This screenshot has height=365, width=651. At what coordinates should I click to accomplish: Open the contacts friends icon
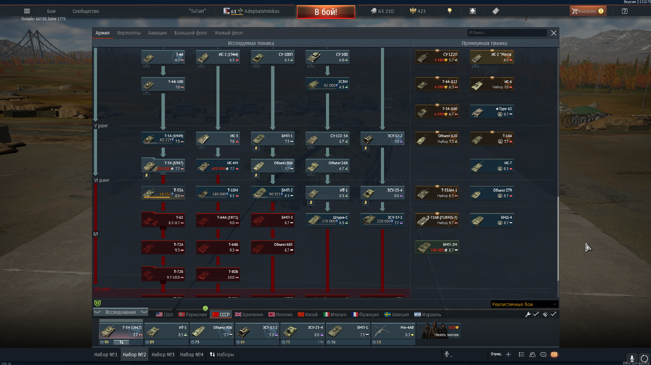click(x=532, y=354)
